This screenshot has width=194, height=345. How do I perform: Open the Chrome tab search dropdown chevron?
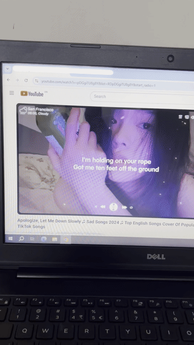coord(7,68)
